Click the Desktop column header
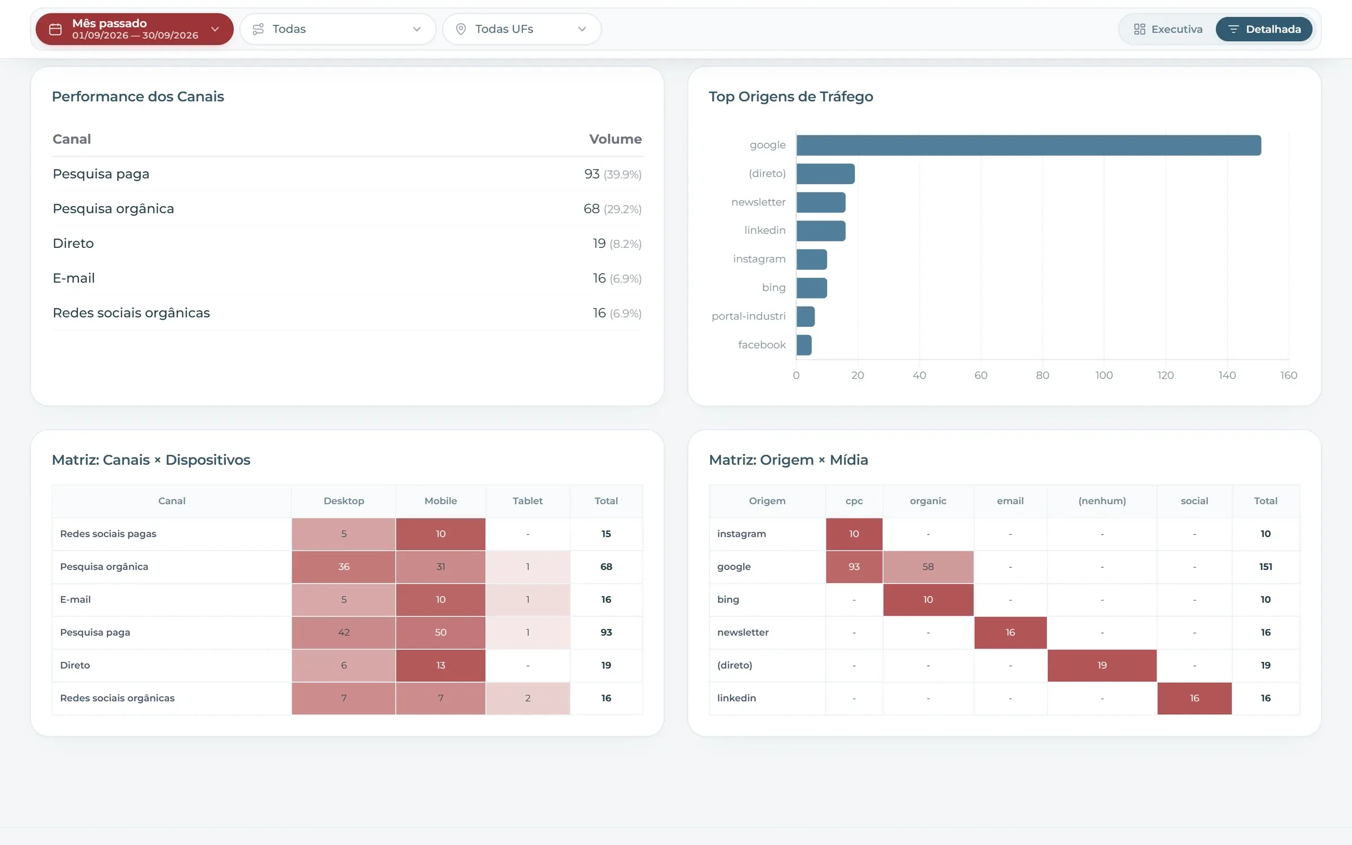 [344, 501]
